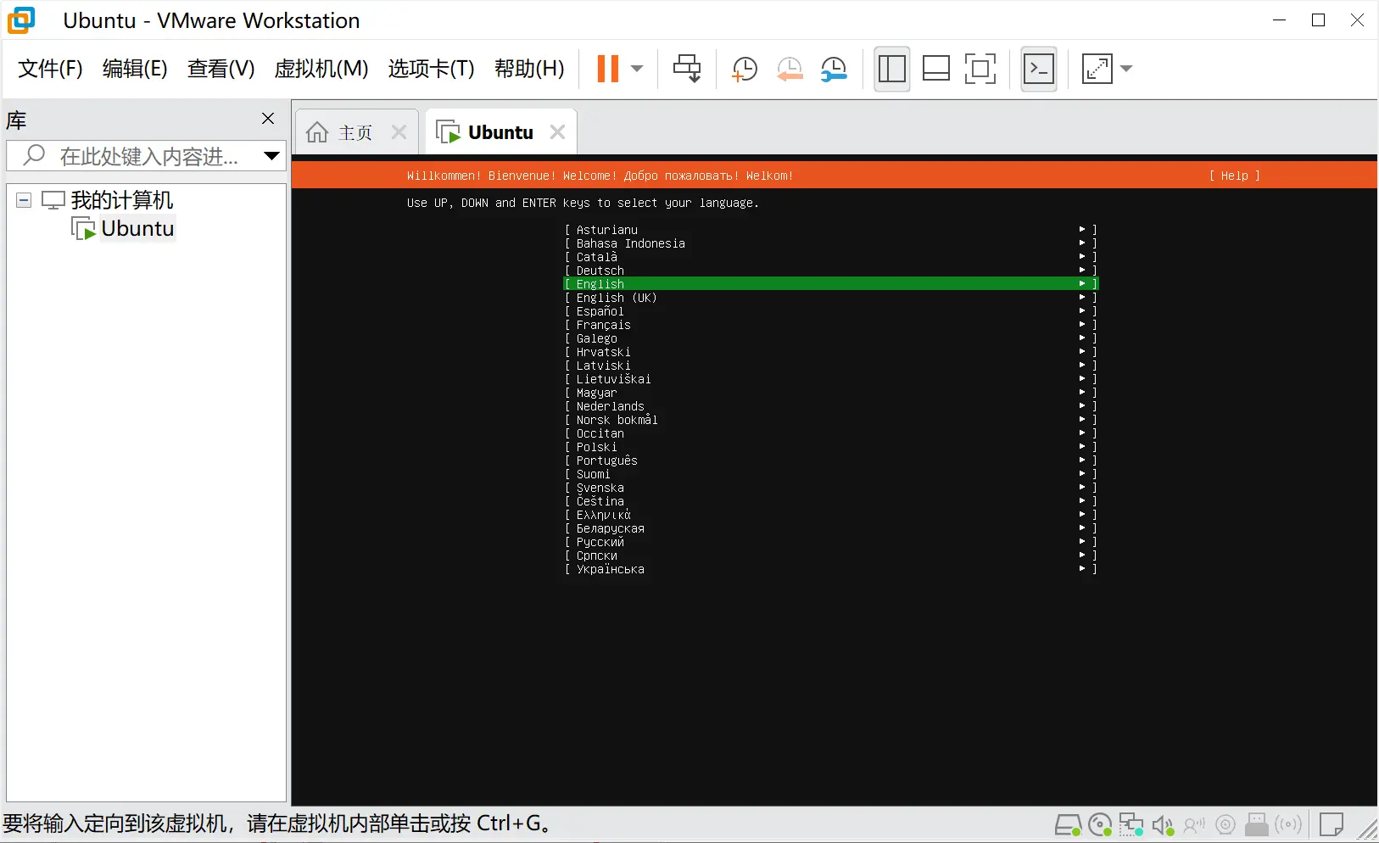
Task: Open the 文件(F) menu
Action: pyautogui.click(x=50, y=69)
